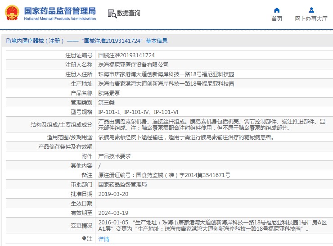Click the 变更情况 change record text
This screenshot has height=246, width=333.
212,226
